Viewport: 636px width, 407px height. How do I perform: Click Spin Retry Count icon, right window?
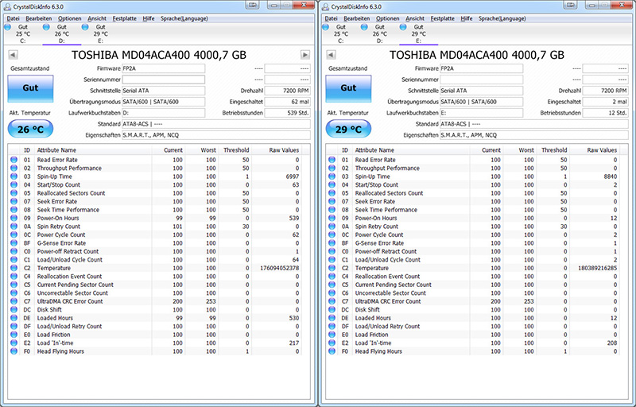tap(332, 227)
